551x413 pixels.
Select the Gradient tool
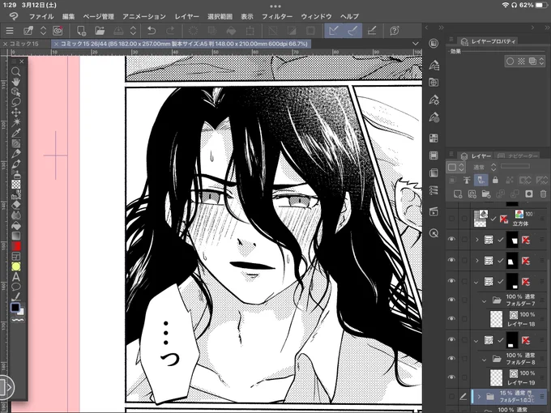tap(16, 236)
